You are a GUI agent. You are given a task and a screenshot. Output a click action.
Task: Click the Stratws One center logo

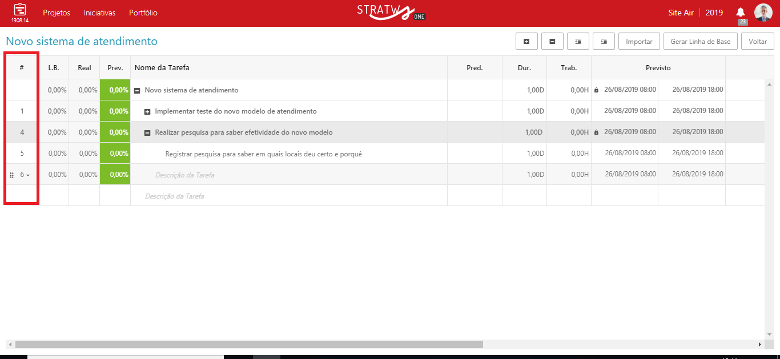(x=390, y=12)
